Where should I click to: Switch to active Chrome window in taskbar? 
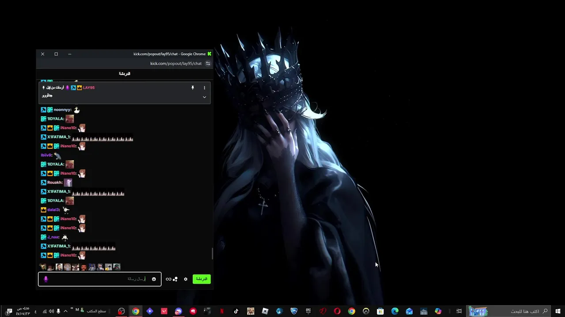136,311
